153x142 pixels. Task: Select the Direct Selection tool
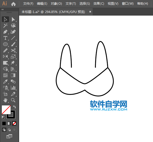tap(13, 19)
